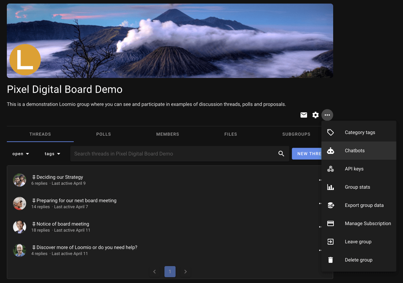Viewport: 403px width, 283px height.
Task: Click avatar beside Discover more of Loomio thread
Action: (20, 250)
